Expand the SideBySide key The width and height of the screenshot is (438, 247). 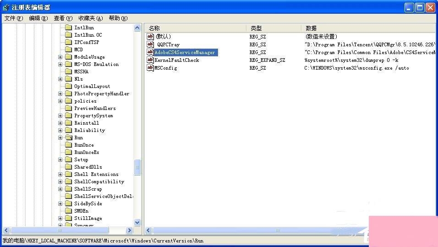pos(60,203)
